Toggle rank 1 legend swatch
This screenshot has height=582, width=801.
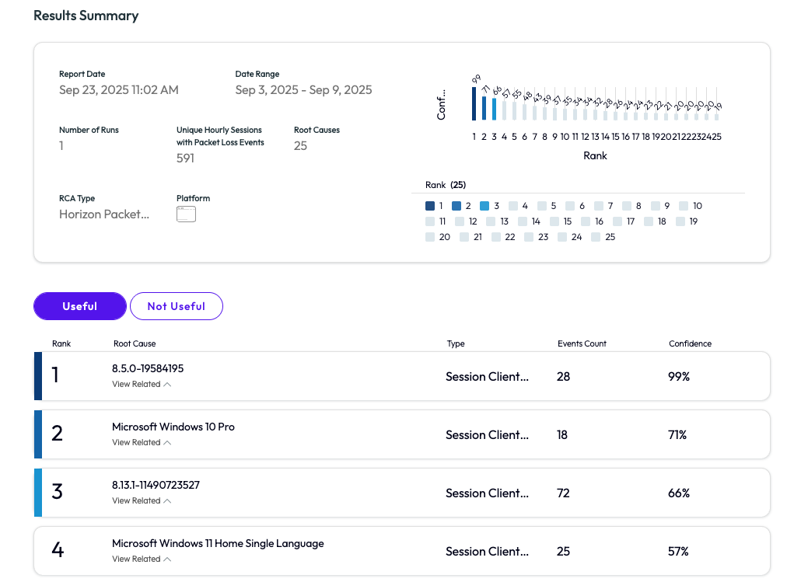(431, 206)
